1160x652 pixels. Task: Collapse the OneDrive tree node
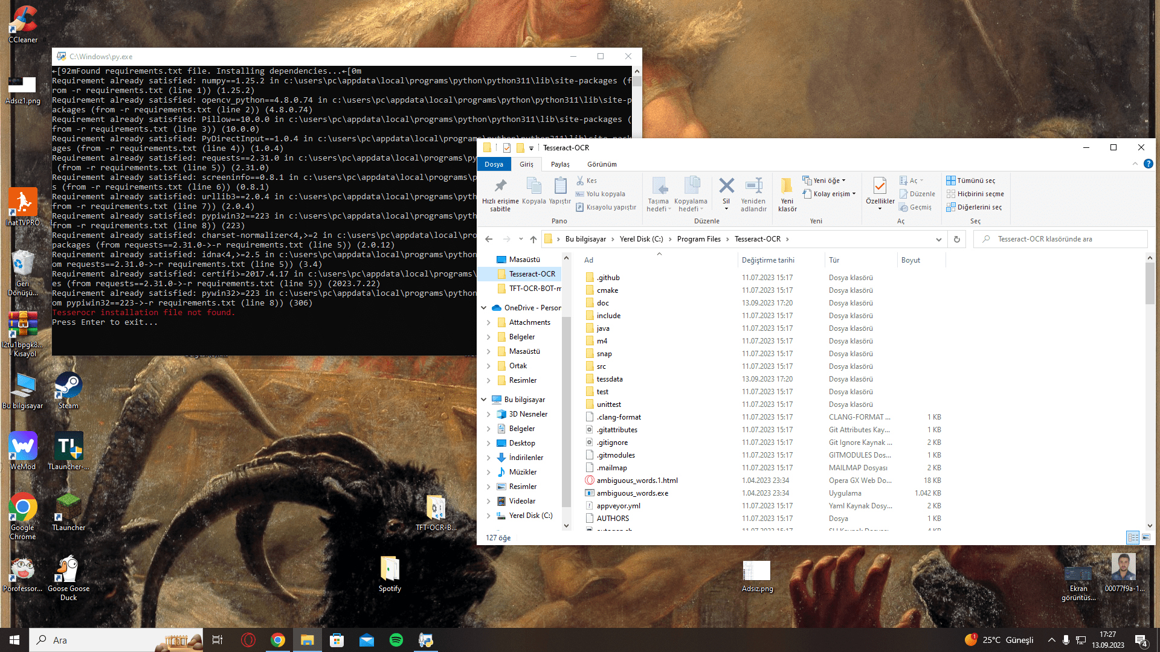484,308
